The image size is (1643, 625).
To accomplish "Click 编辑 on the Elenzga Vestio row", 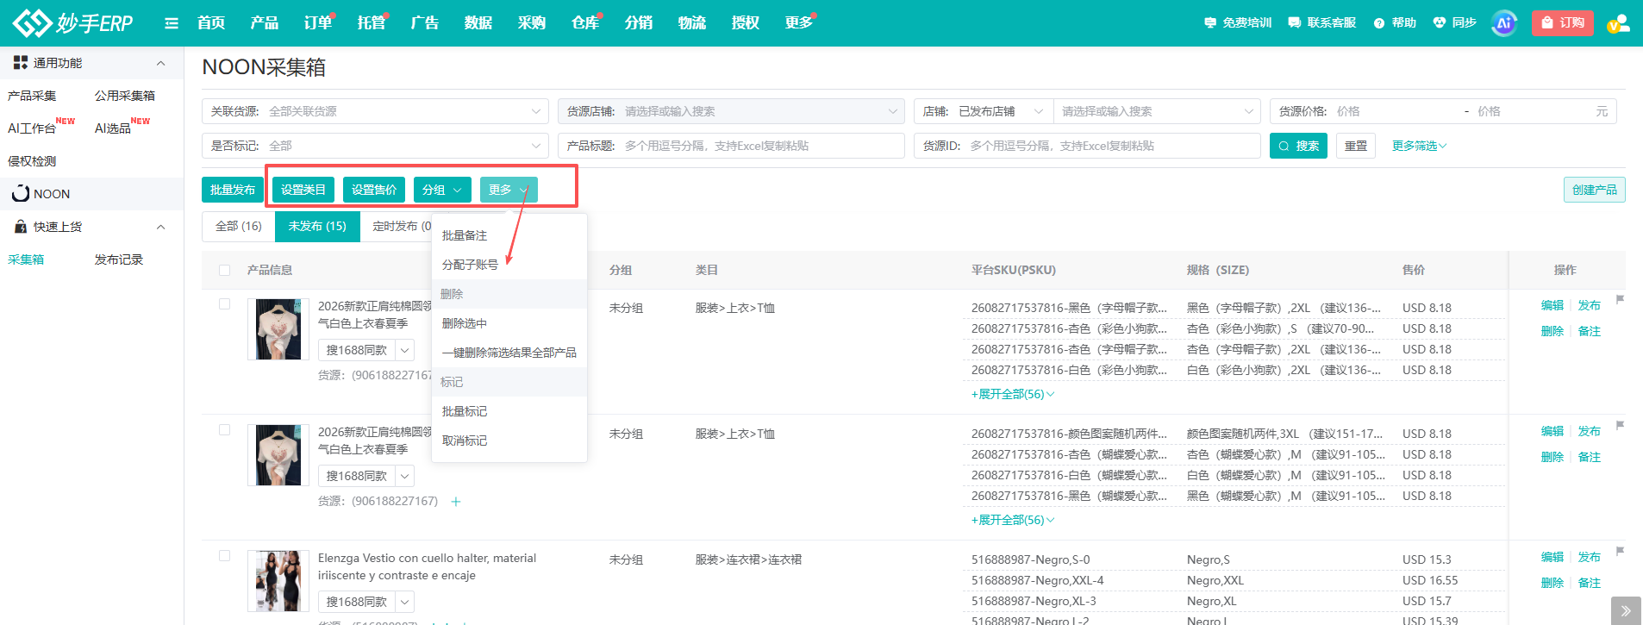I will click(x=1552, y=557).
